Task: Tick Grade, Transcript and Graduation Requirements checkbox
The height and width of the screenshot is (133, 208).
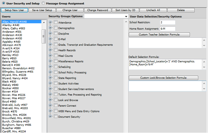Action: point(56,44)
